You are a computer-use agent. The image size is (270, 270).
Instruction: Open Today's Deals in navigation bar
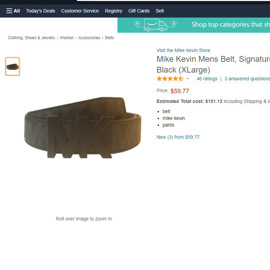coord(40,11)
